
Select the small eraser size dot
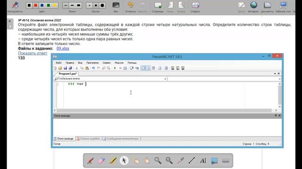click(89, 5)
